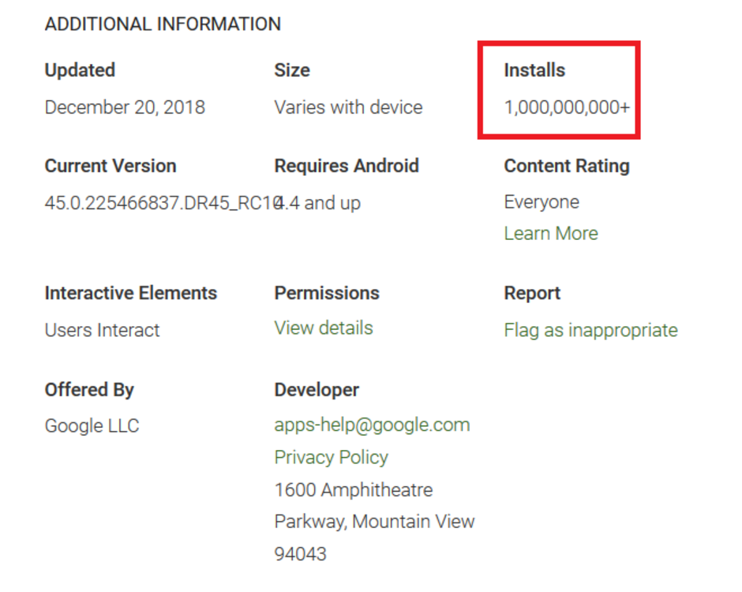
Task: Click the Current Version label
Action: tap(110, 167)
